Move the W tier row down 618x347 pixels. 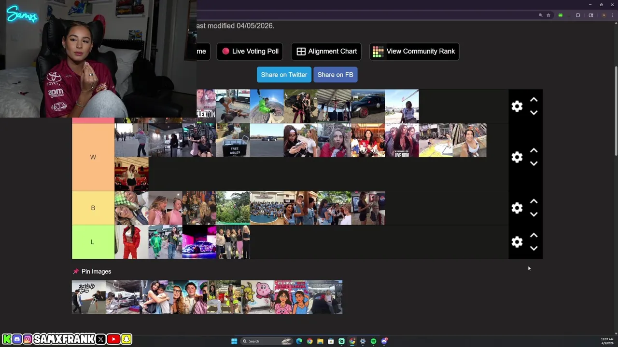coord(534,163)
